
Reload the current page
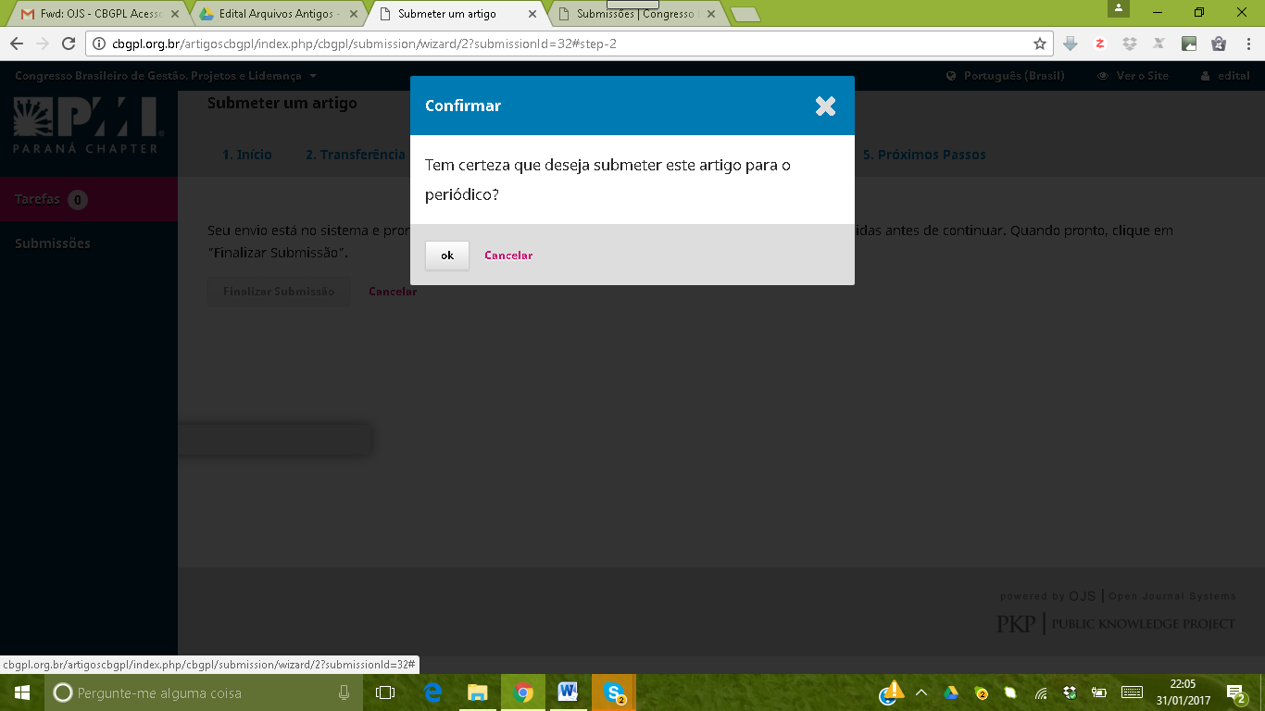(x=68, y=44)
